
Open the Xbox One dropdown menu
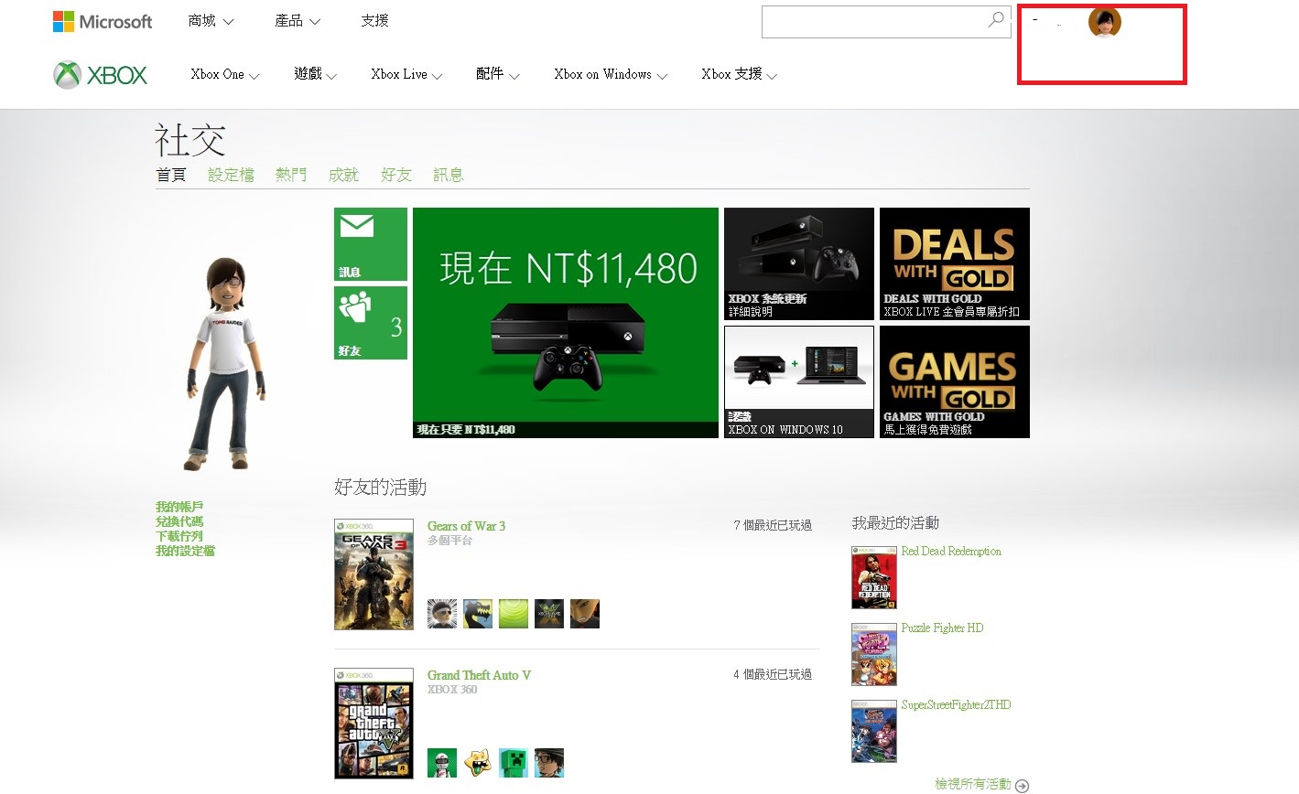pos(225,75)
